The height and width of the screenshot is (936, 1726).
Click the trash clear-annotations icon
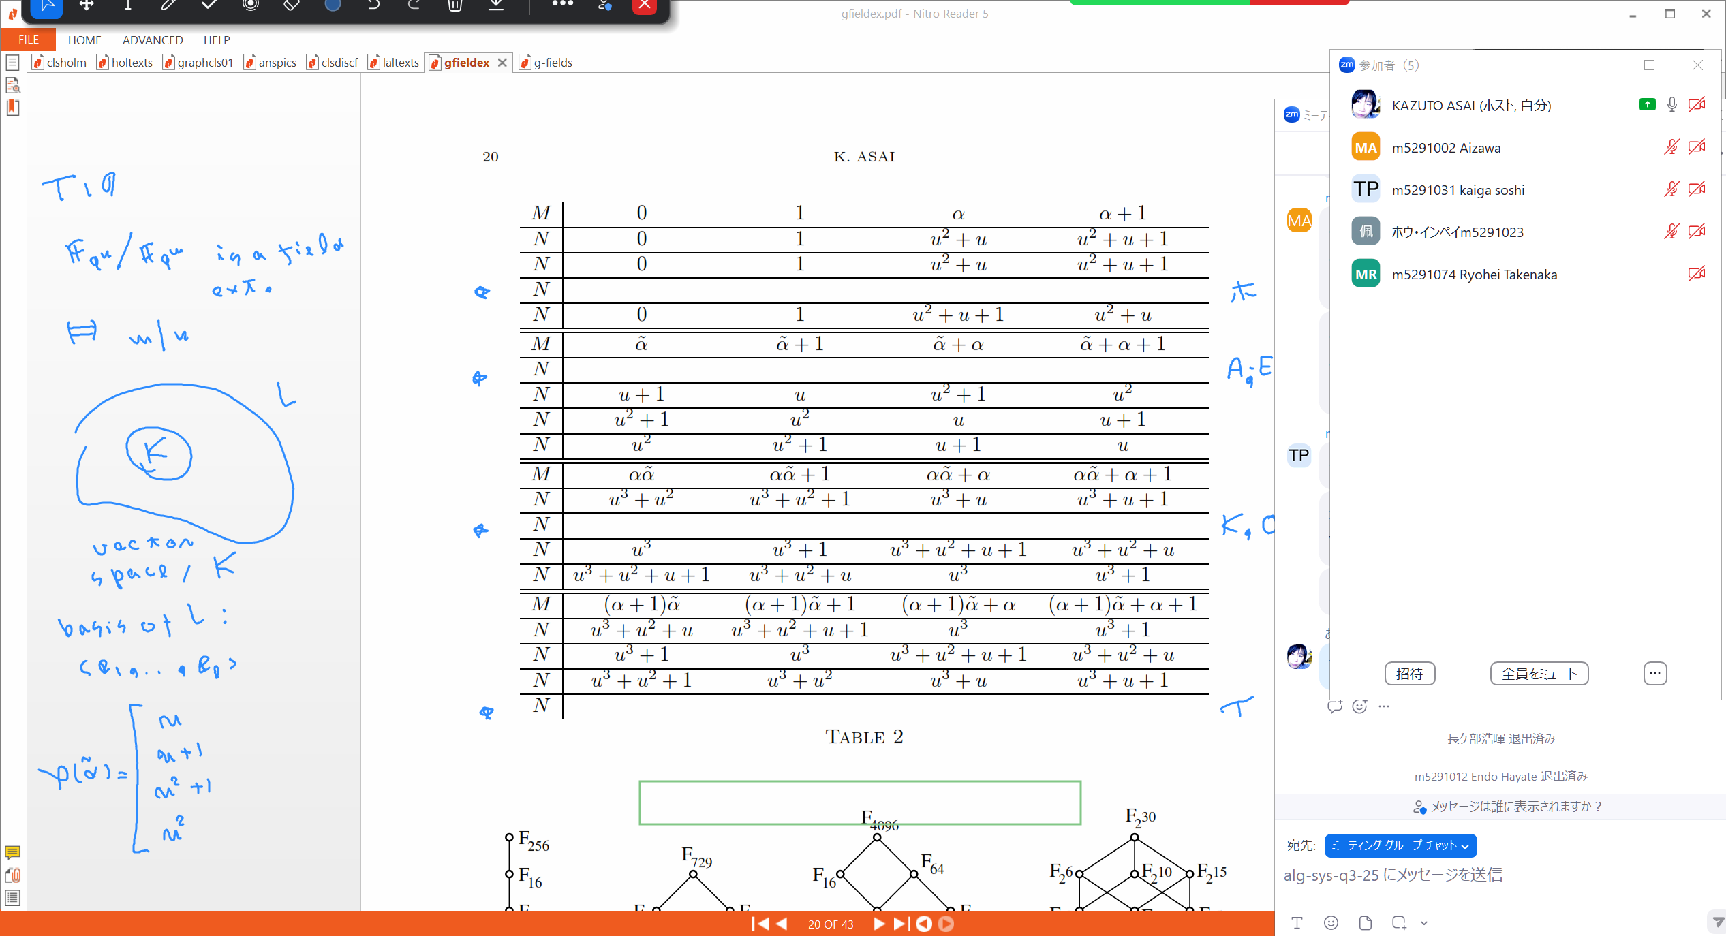coord(455,5)
